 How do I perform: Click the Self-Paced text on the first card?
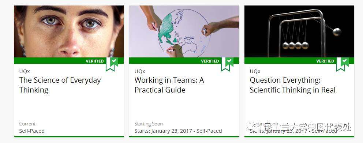tap(32, 131)
